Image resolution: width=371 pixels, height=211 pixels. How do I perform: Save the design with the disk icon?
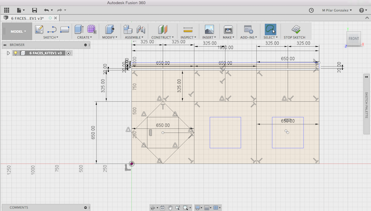(x=35, y=10)
